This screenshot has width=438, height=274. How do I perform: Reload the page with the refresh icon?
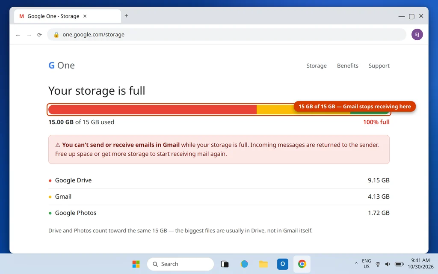click(39, 35)
